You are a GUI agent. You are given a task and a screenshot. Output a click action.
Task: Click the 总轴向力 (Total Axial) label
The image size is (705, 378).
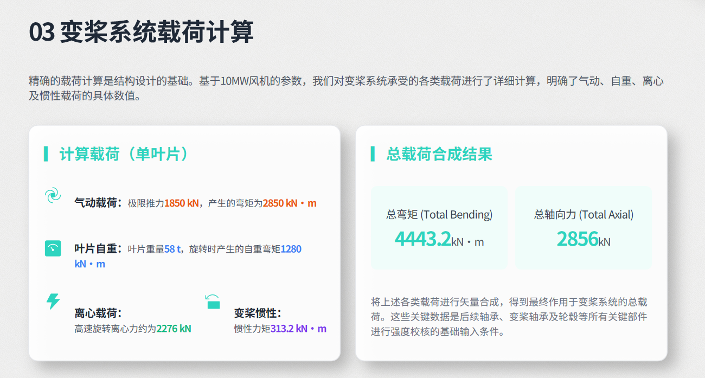pos(584,215)
